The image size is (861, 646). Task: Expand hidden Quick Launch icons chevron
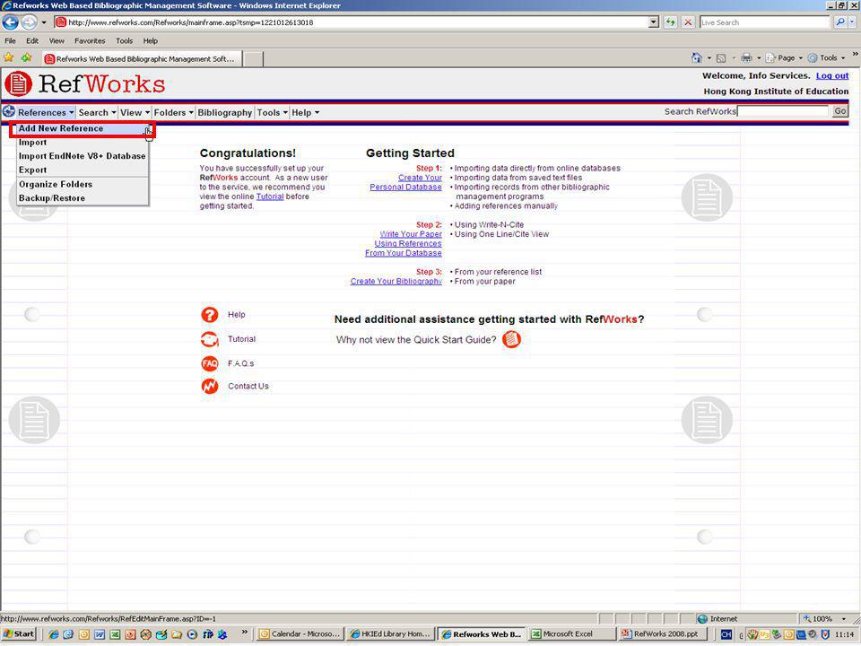click(244, 633)
